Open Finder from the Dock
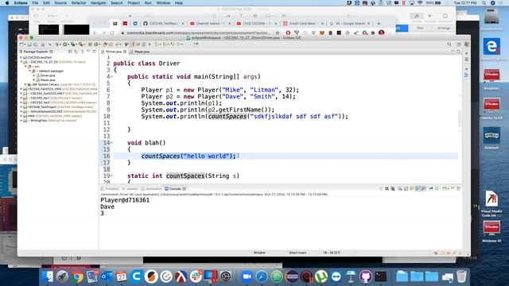 [48, 276]
